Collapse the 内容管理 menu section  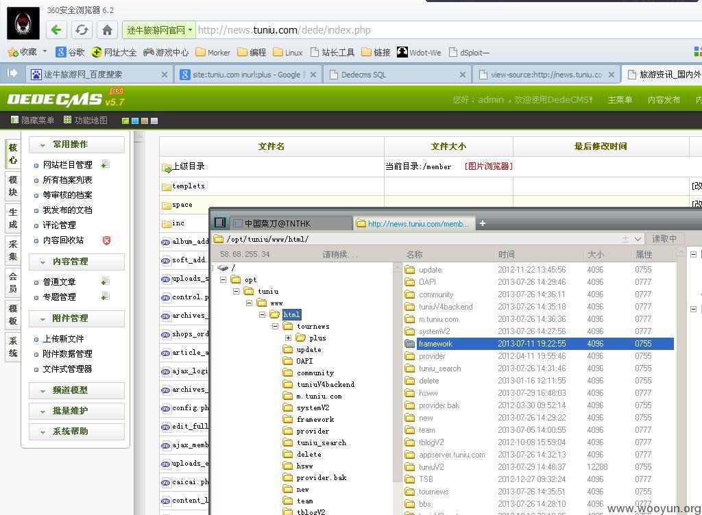(x=77, y=262)
